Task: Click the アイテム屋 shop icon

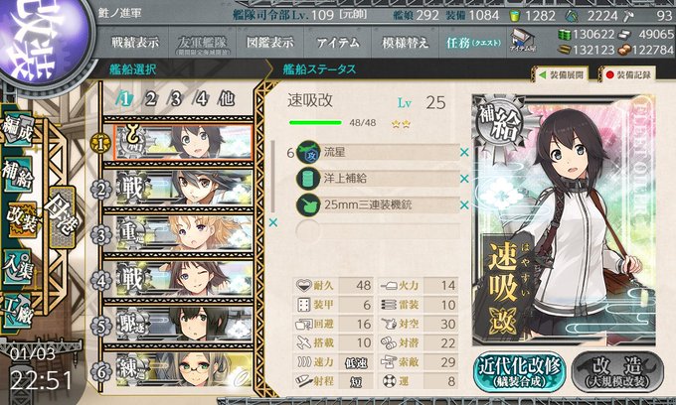Action: coord(523,41)
